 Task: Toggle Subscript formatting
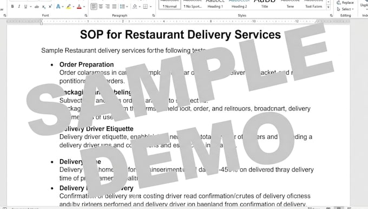(44, 6)
